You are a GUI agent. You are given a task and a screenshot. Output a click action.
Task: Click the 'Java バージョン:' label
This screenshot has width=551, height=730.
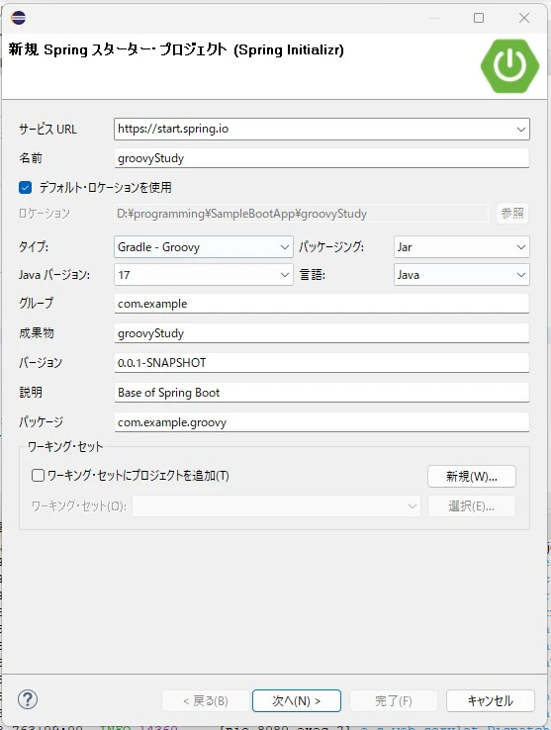tap(54, 275)
